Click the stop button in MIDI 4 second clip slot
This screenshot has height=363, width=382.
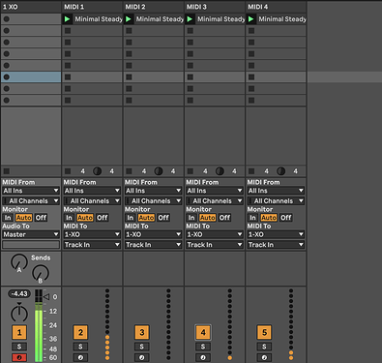coord(251,31)
